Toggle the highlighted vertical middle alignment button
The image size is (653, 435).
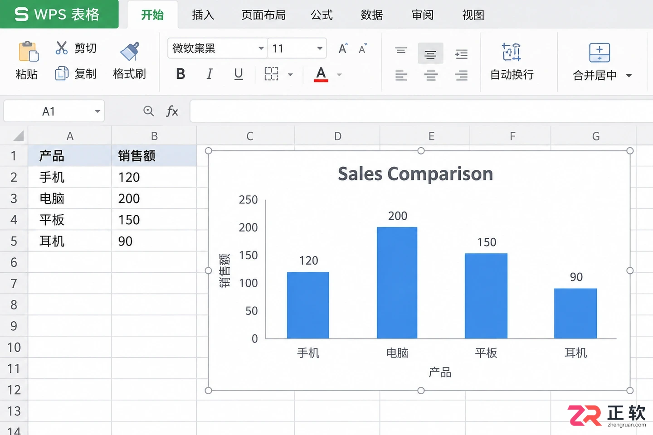click(430, 54)
